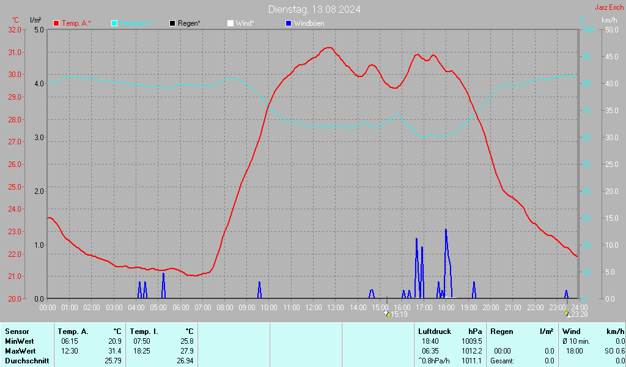Click the Ø 10 min. wind label

point(576,341)
